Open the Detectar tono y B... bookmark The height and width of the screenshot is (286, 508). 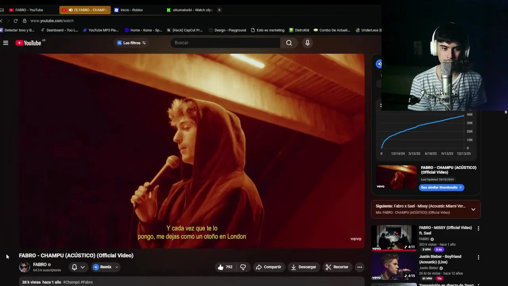[x=17, y=30]
